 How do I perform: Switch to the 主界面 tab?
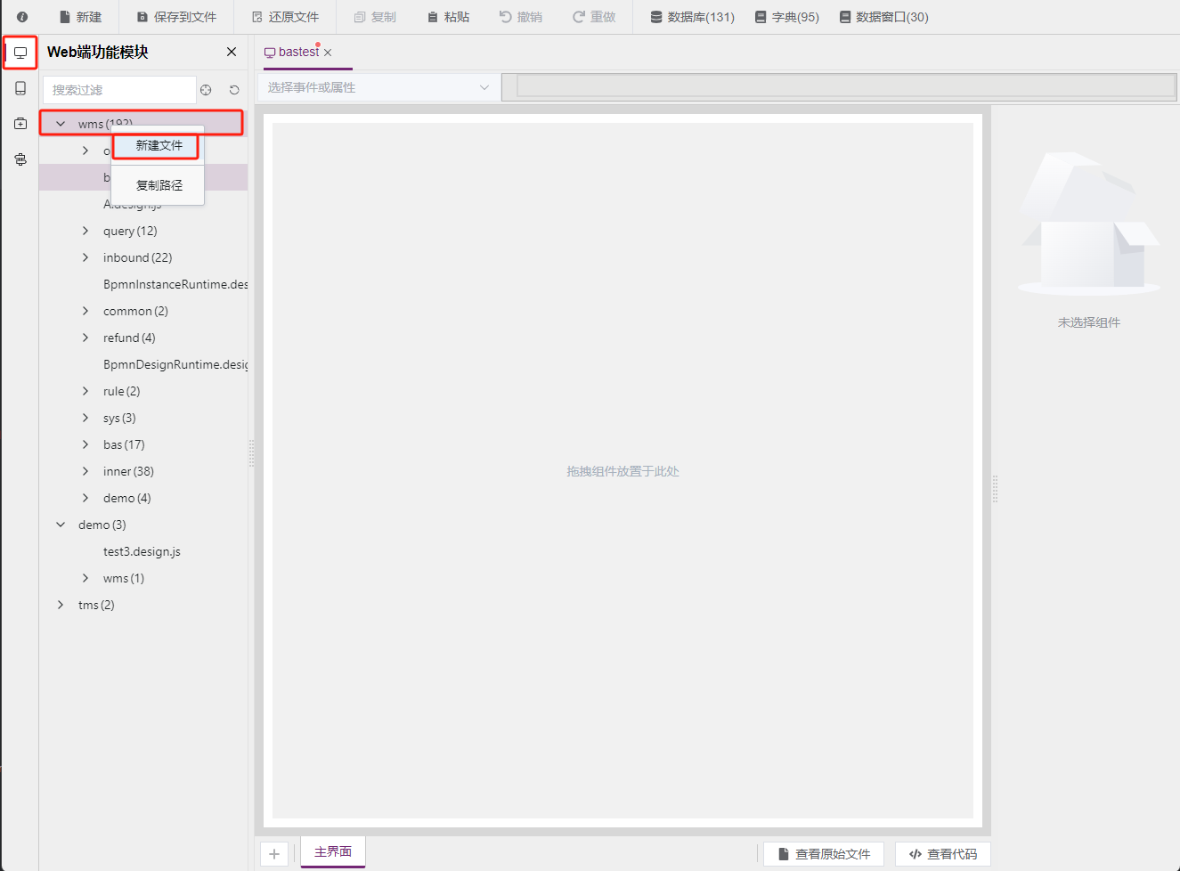(333, 851)
